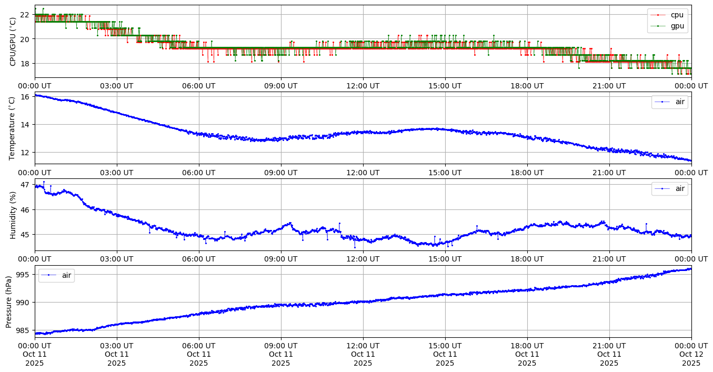This screenshot has height=372, width=713.
Task: Click the Humidity (%) y-axis label
Action: point(13,215)
